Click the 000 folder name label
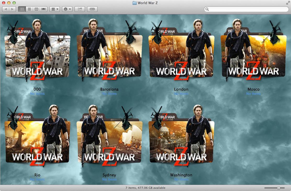Viewport: 291px width, 191px height. [37, 89]
